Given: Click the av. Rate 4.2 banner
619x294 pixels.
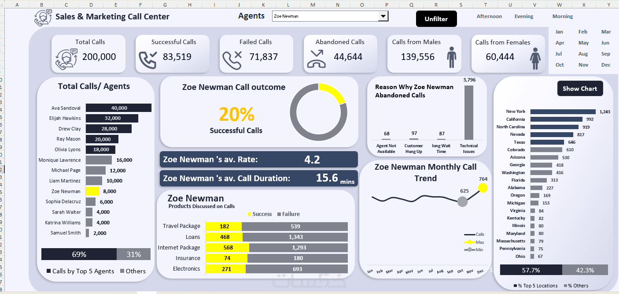Looking at the screenshot, I should pos(259,160).
